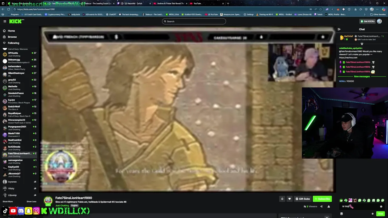Screen dimensions: 388x218
Task: Report the stream via warning icon
Action: click(329, 206)
